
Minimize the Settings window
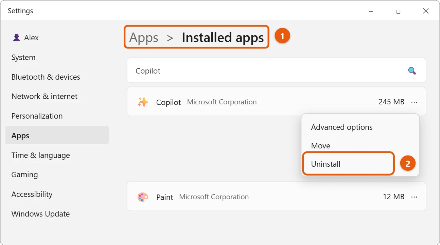(x=371, y=11)
